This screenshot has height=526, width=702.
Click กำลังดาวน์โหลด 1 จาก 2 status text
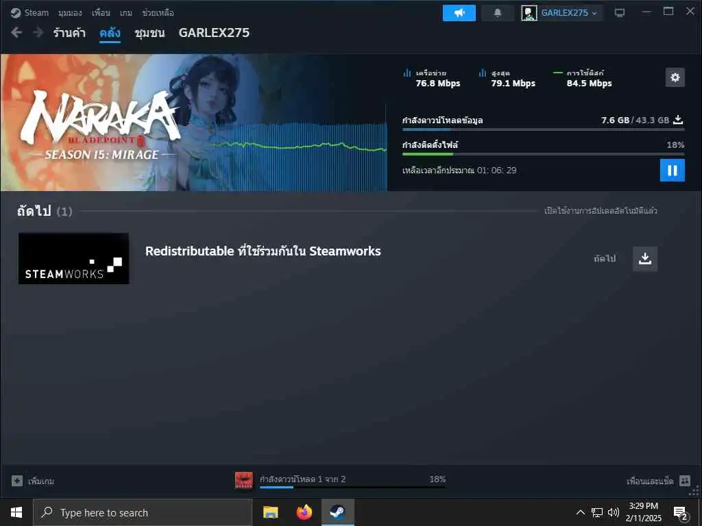click(x=302, y=479)
